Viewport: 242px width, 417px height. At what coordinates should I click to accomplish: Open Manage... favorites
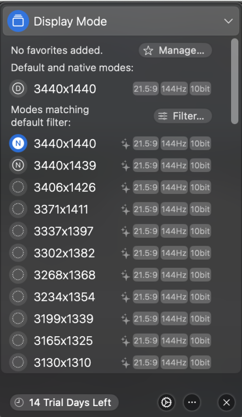[175, 50]
